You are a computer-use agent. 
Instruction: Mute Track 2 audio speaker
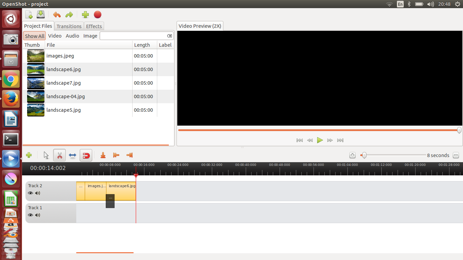pyautogui.click(x=38, y=193)
